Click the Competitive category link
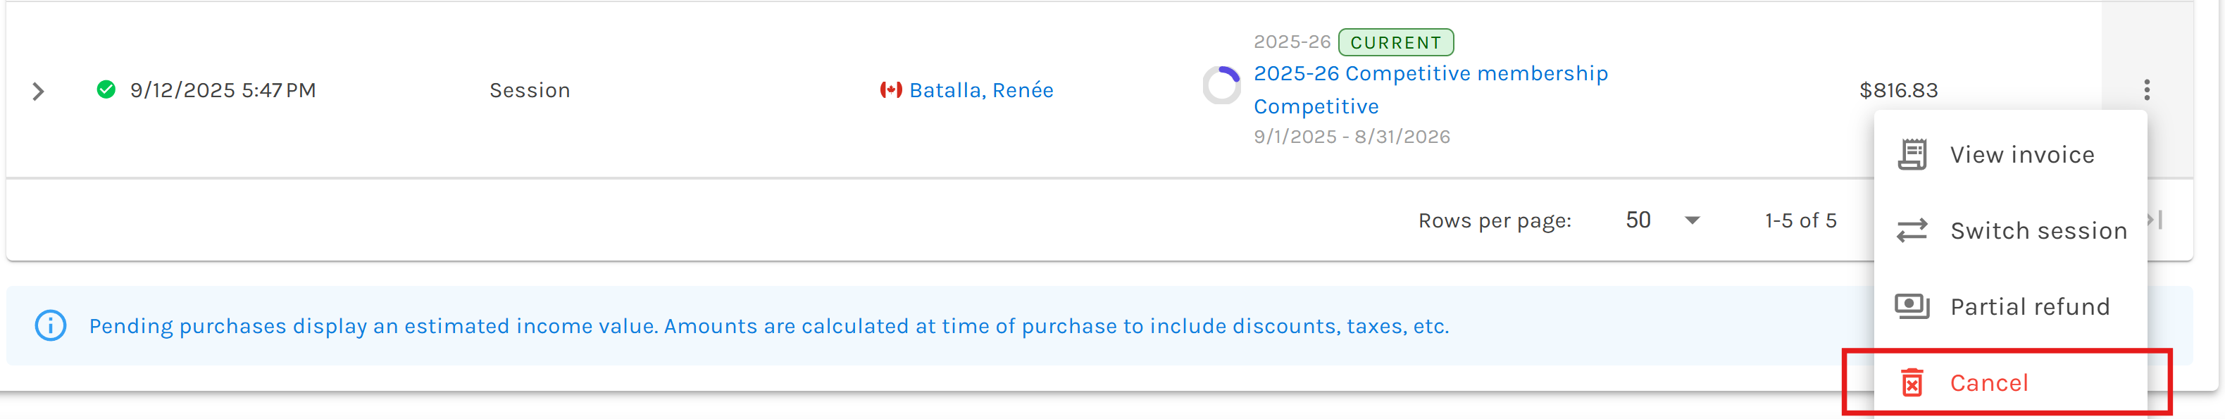2225x419 pixels. [x=1316, y=107]
